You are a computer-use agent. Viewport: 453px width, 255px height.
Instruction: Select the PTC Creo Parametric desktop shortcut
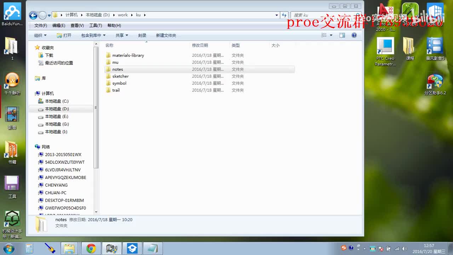pos(385,52)
